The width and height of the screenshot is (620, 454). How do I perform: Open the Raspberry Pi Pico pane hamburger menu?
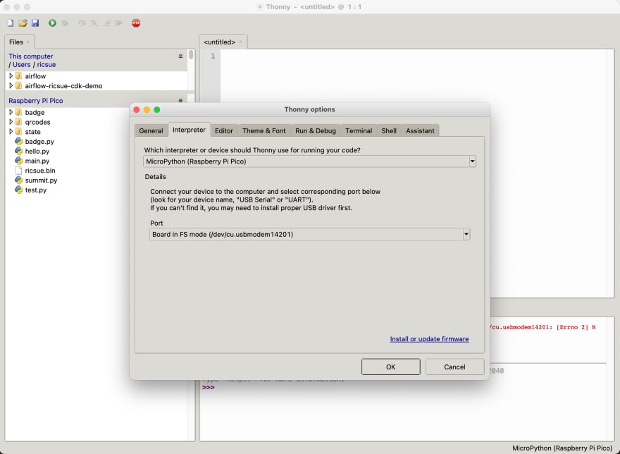[180, 101]
